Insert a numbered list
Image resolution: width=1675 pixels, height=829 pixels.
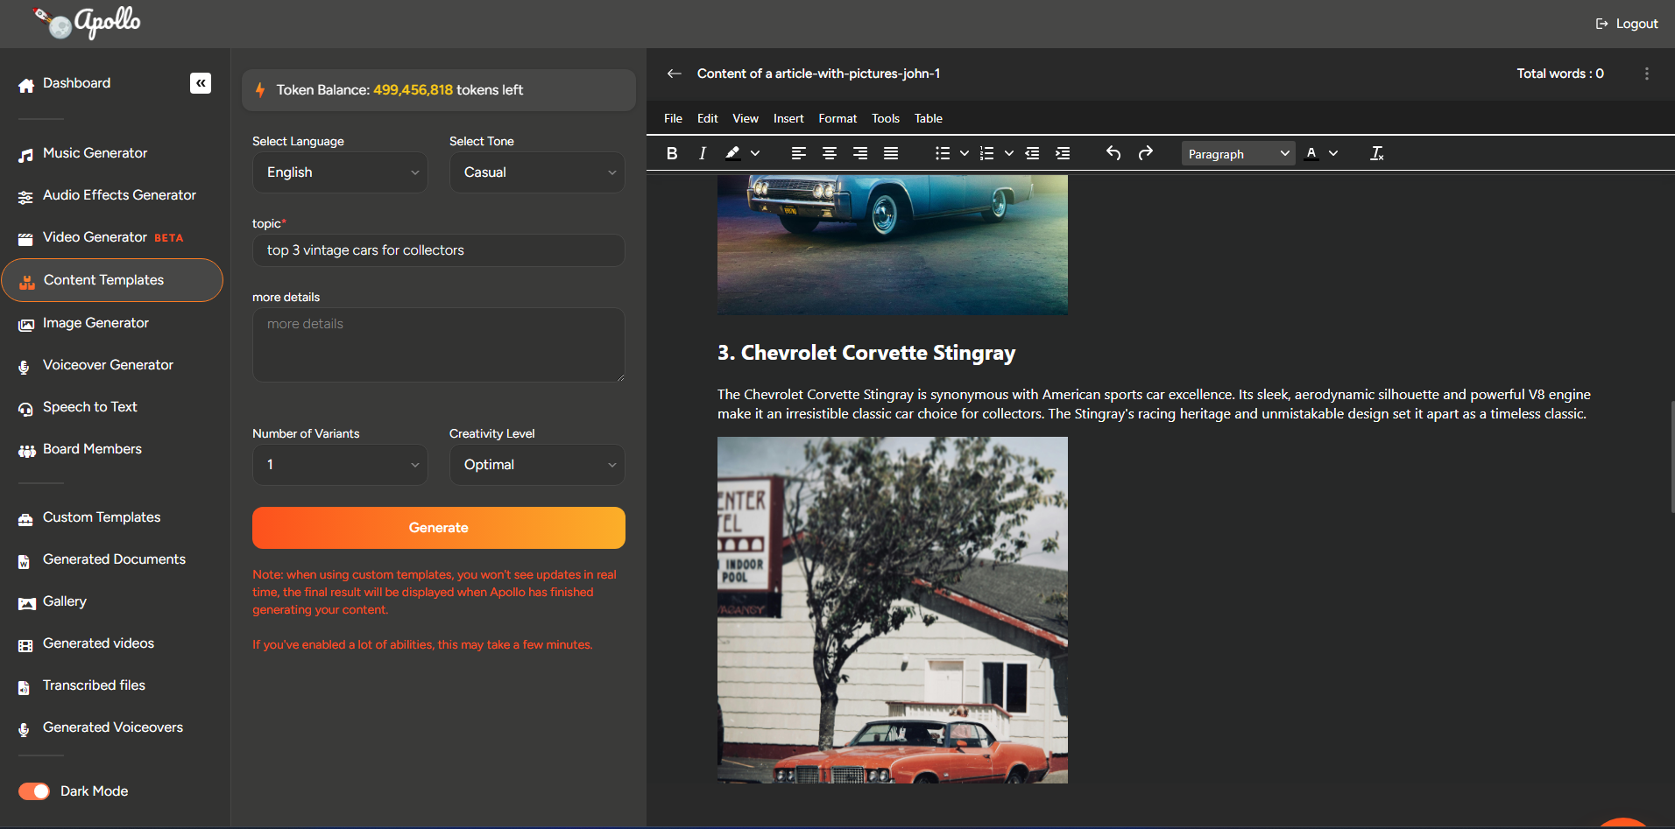click(x=987, y=153)
